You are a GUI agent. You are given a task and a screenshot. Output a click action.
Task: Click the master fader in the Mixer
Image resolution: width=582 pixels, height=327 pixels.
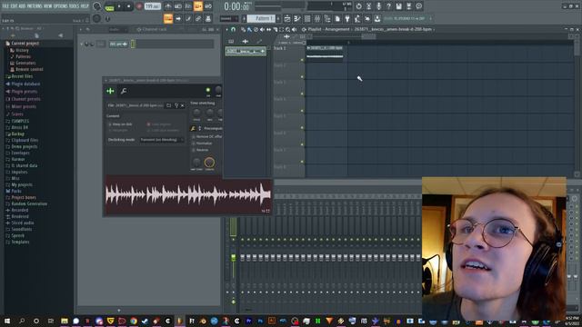(233, 257)
